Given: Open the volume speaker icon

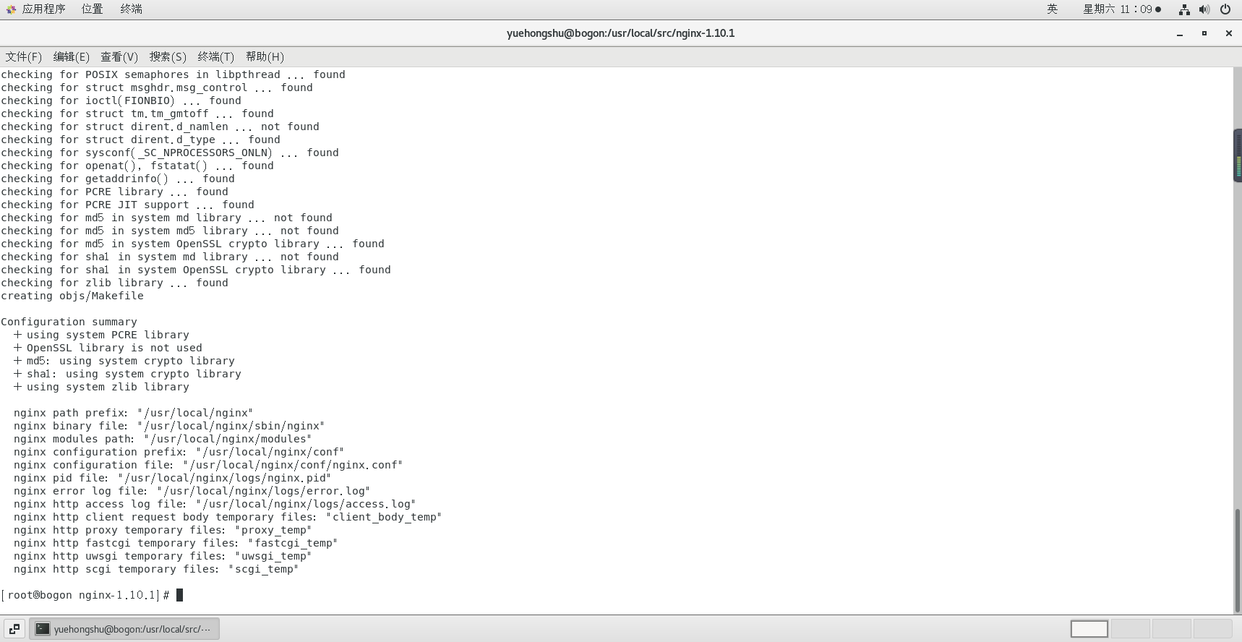Looking at the screenshot, I should 1204,9.
